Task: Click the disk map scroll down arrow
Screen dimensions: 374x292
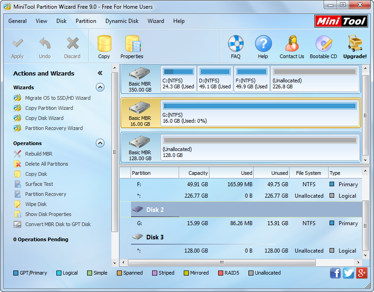Action: (x=365, y=160)
